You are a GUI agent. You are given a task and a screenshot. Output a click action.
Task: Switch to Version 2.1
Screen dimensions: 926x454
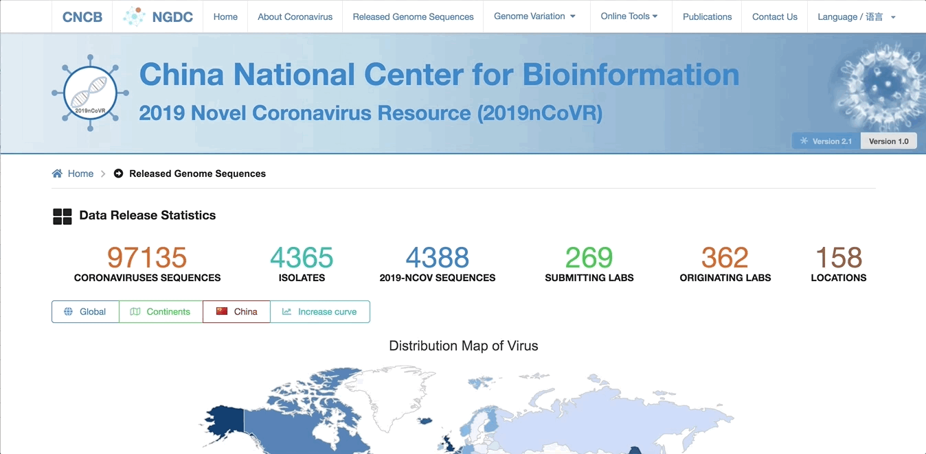(826, 141)
